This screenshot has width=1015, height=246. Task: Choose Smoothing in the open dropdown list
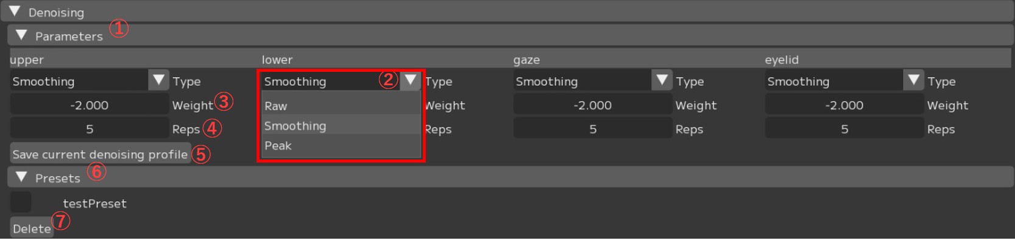(340, 126)
